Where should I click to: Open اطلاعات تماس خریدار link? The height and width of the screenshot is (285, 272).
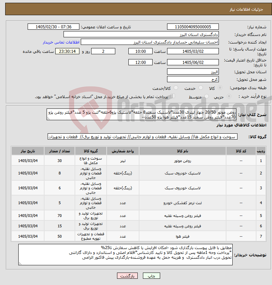pos(61,42)
